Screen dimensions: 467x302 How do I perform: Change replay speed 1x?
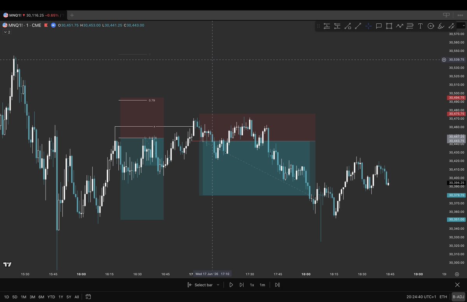coord(252,285)
